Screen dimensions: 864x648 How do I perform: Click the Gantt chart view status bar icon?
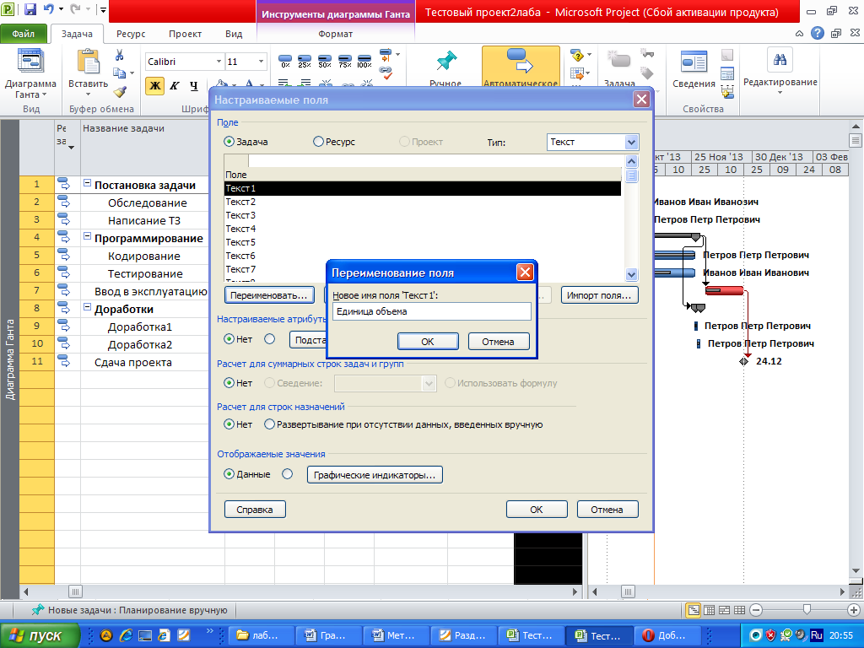coord(694,610)
